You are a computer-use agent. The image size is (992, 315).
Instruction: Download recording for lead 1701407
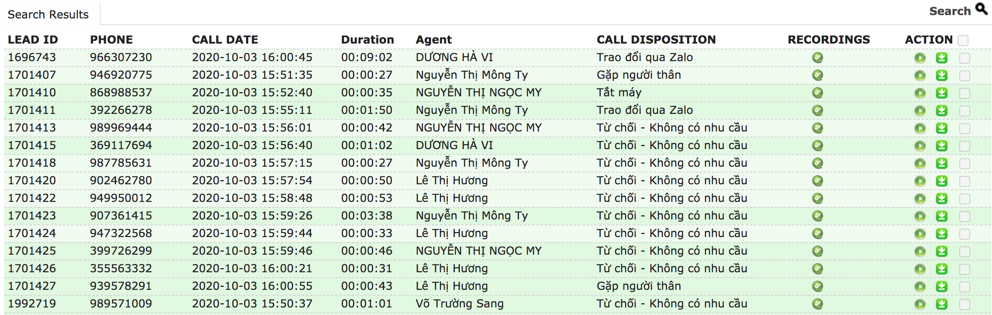pyautogui.click(x=942, y=76)
